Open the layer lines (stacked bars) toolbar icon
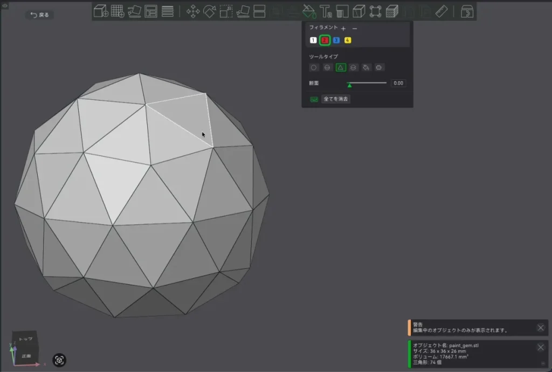The image size is (552, 372). pos(168,11)
